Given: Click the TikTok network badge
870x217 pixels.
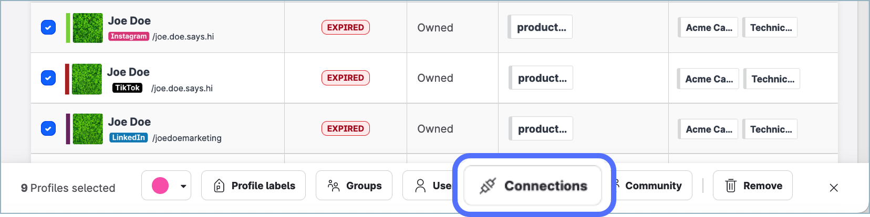Looking at the screenshot, I should click(x=127, y=88).
